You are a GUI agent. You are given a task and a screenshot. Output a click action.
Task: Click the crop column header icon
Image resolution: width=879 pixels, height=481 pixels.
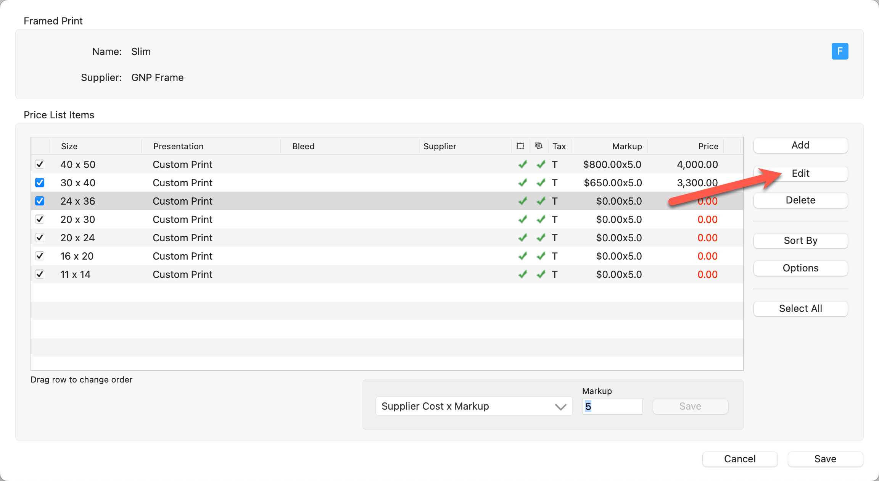coord(520,146)
